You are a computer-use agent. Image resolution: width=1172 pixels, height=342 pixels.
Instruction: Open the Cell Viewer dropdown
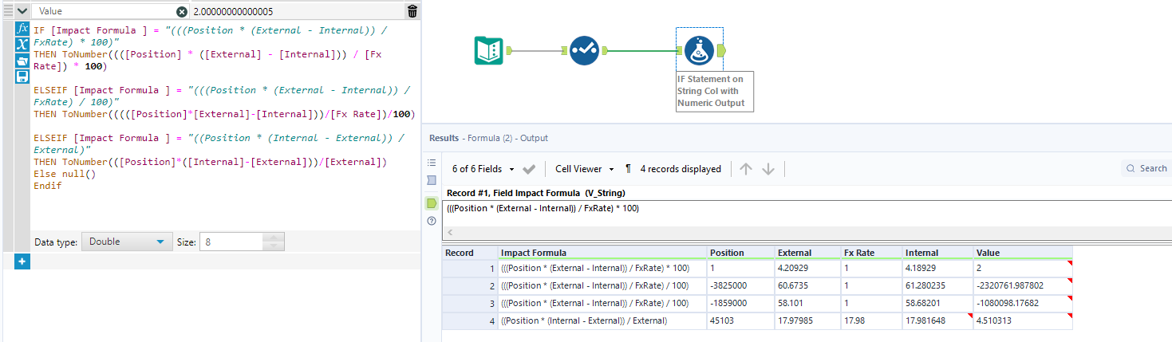click(584, 169)
